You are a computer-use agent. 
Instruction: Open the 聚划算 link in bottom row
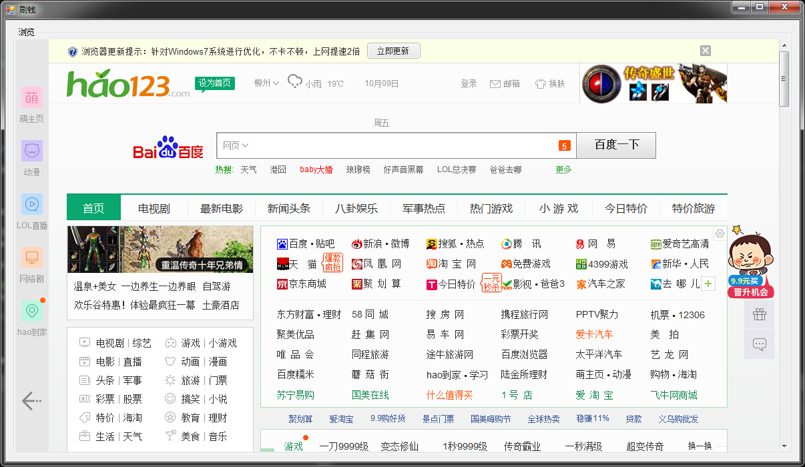[300, 419]
